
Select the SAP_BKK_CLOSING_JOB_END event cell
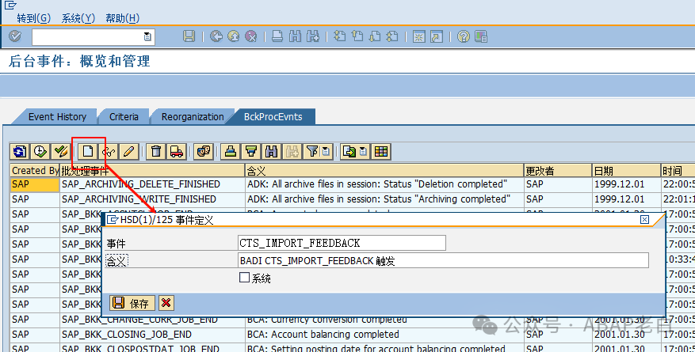[x=152, y=335]
